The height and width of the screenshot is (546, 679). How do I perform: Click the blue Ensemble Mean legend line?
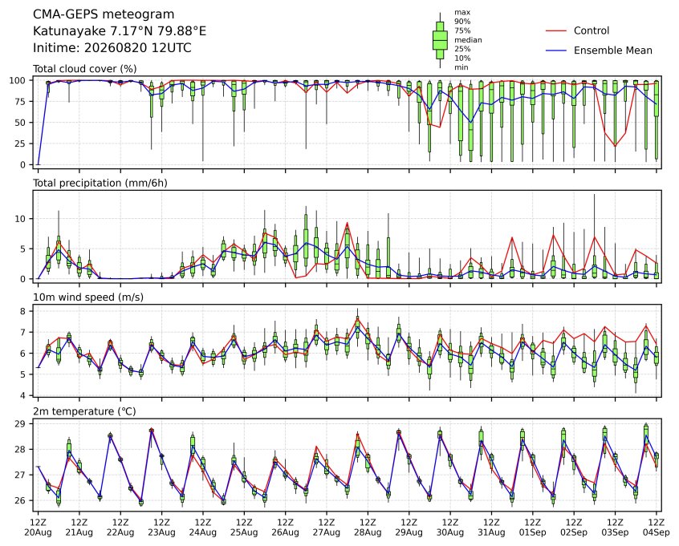pyautogui.click(x=556, y=51)
